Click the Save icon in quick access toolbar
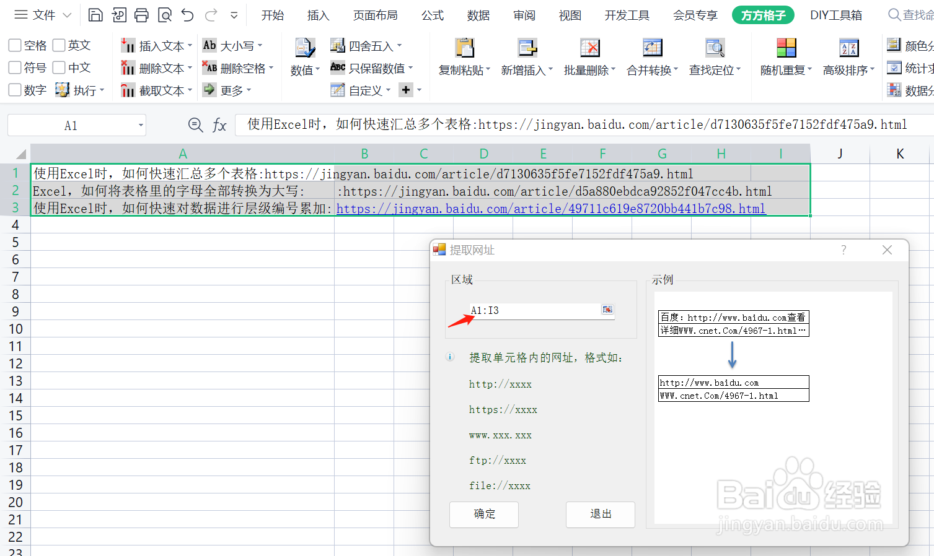The image size is (934, 556). [x=95, y=15]
